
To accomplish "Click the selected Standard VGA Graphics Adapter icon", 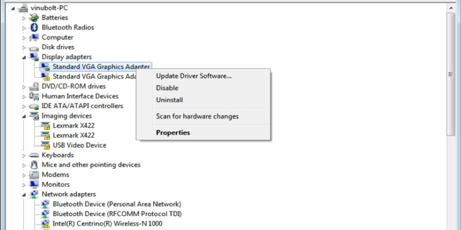I will tap(46, 67).
